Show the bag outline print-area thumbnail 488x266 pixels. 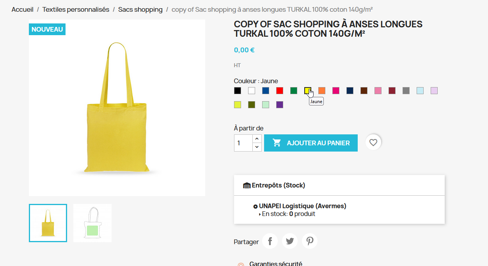pyautogui.click(x=92, y=223)
